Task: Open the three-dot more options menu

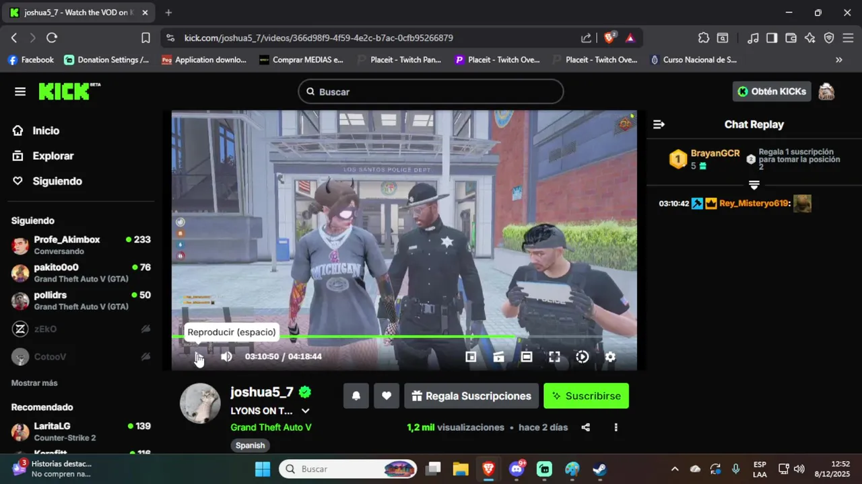Action: [x=616, y=428]
